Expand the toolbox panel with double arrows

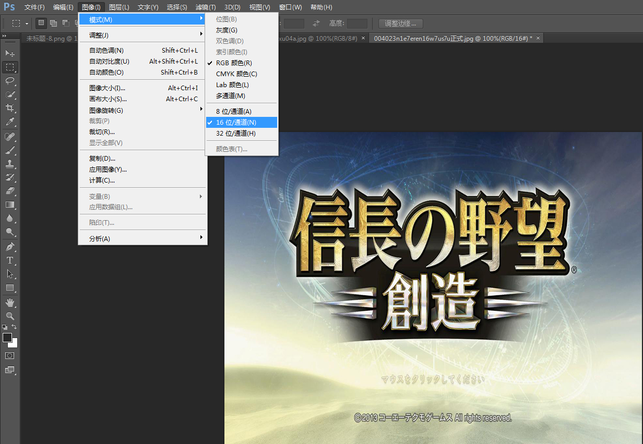5,35
